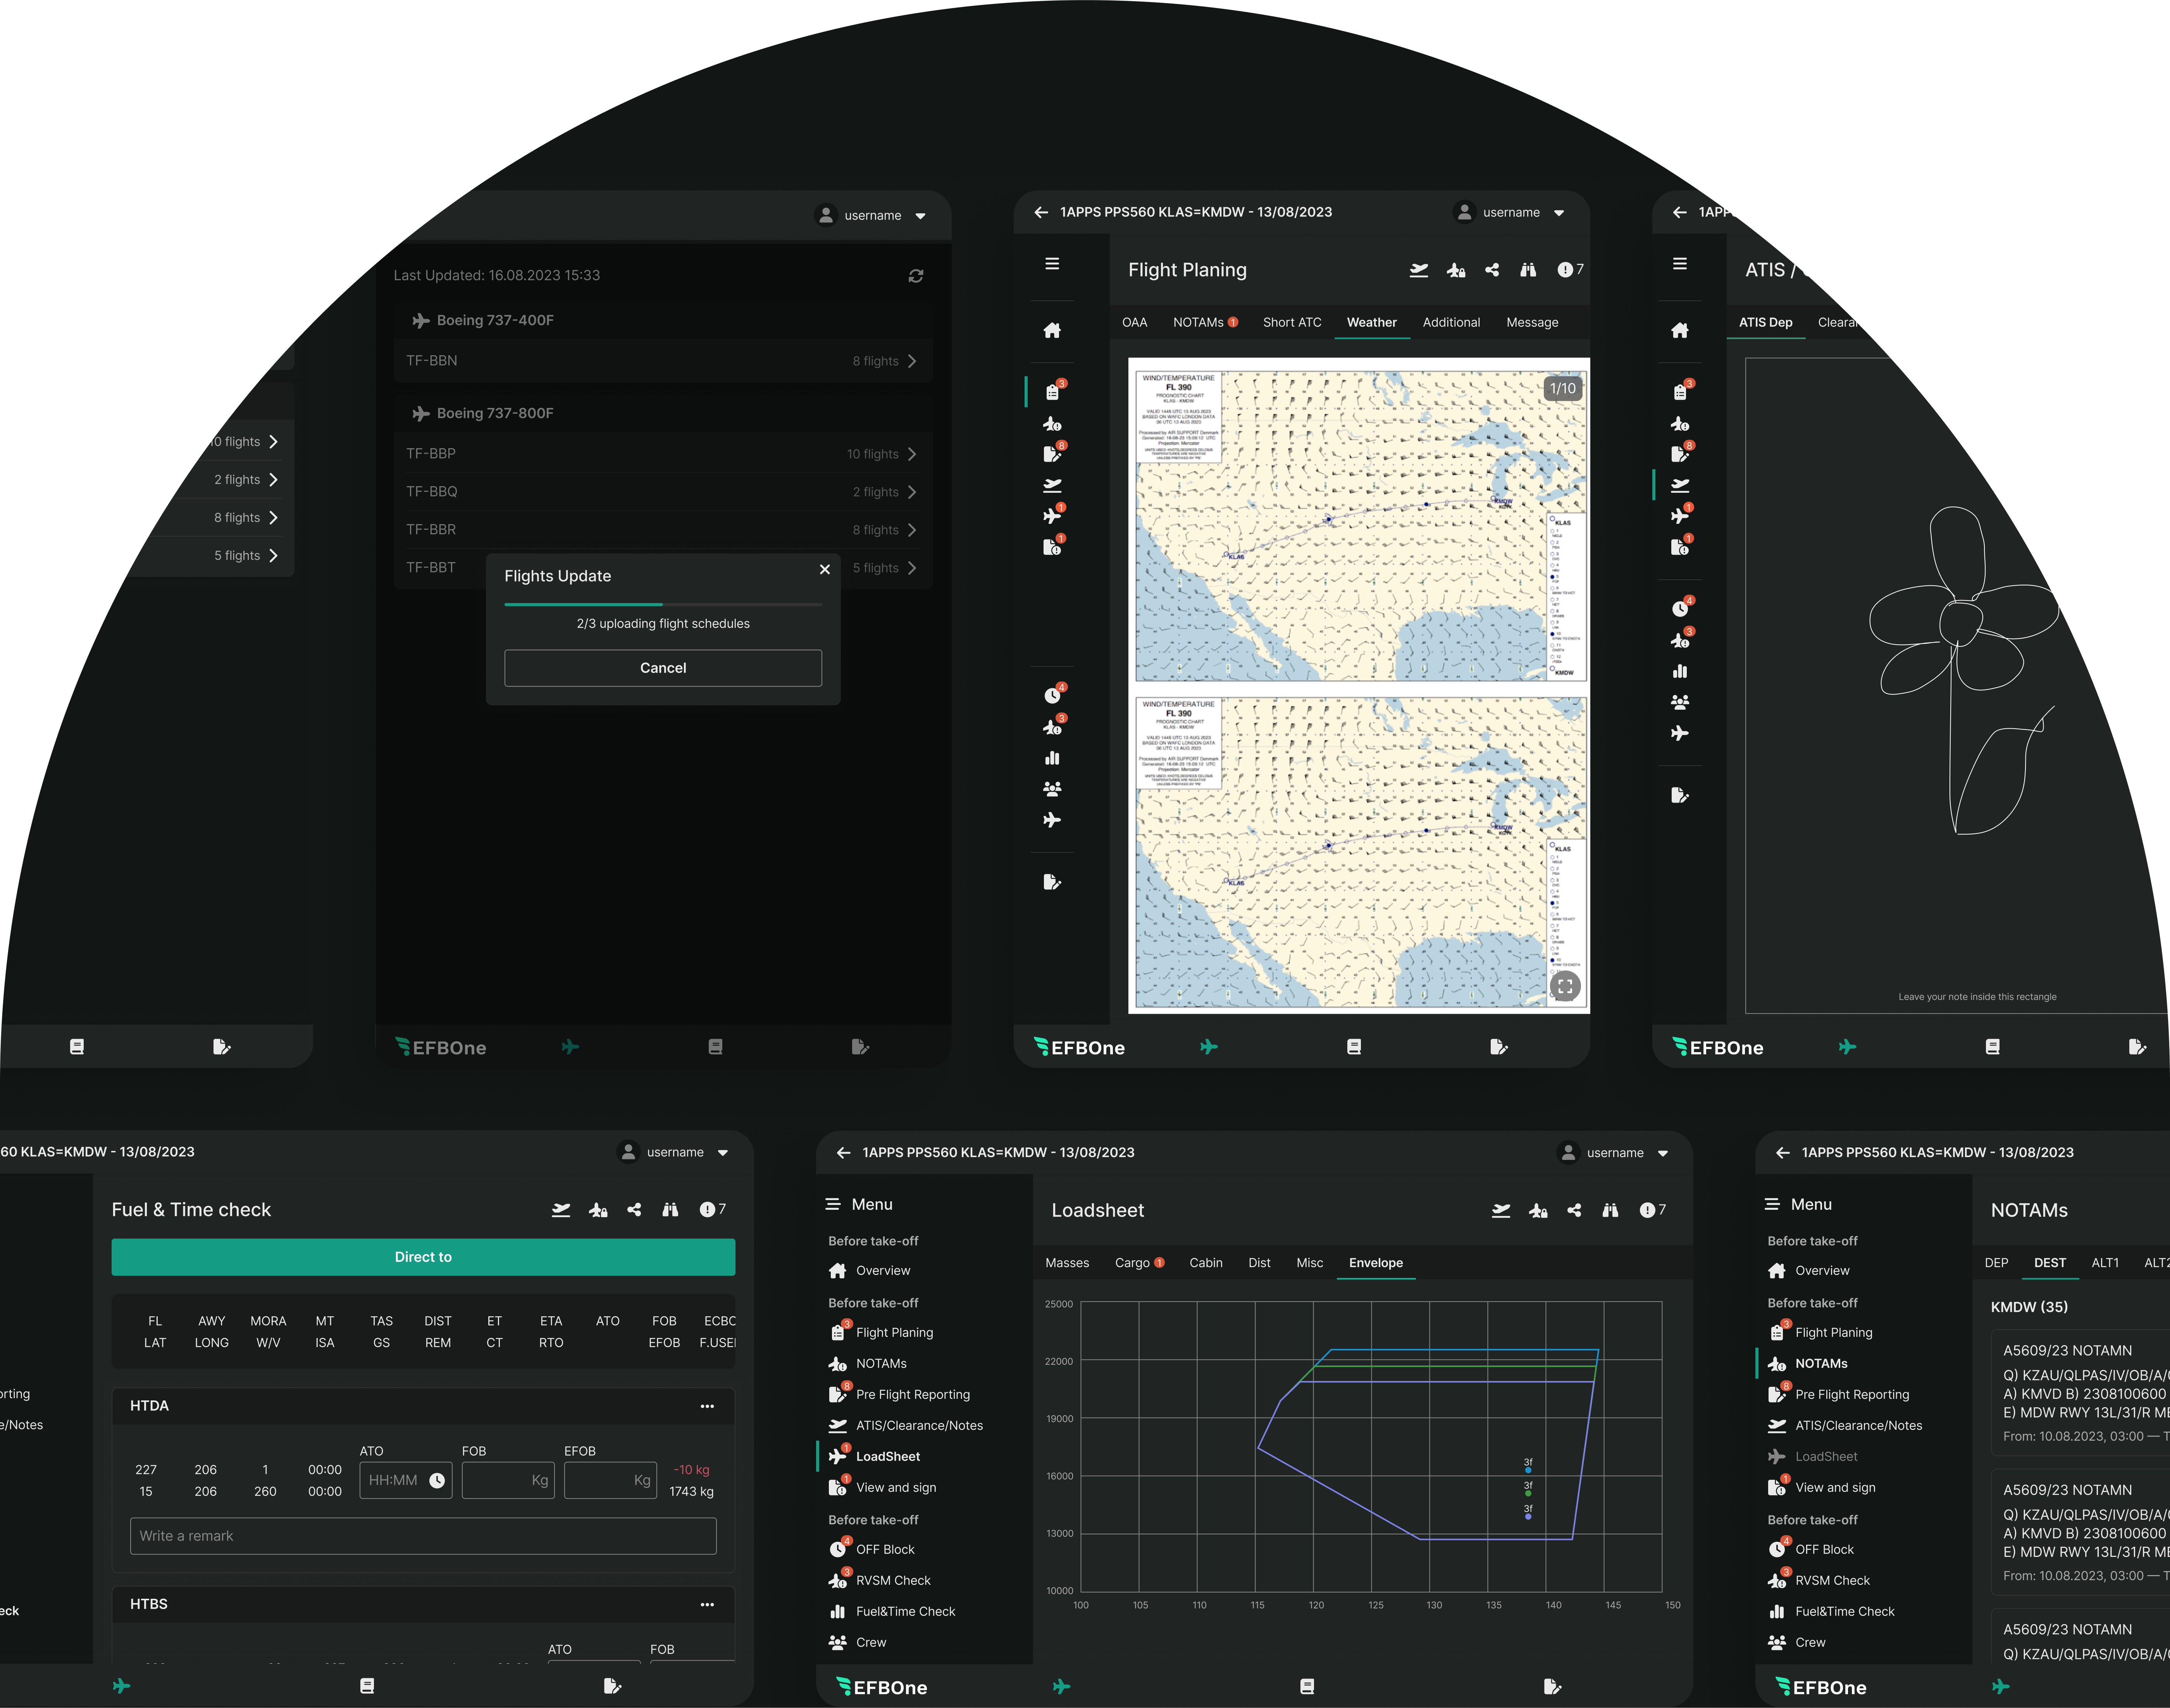Click book icon in Flight Planing footer
This screenshot has width=2170, height=1708.
click(x=1354, y=1047)
